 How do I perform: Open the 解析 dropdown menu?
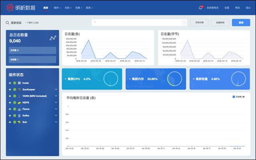tap(57, 8)
